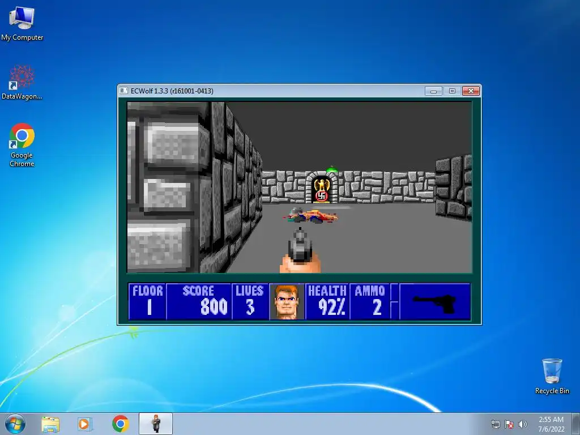
Task: Click the player's pistol in the viewport
Action: (300, 250)
